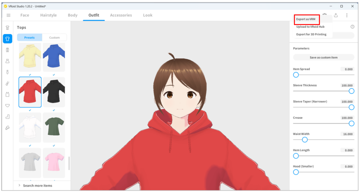Viewport: 360px width, 192px height.
Task: Select the necktie accessory category icon
Action: pyautogui.click(x=7, y=72)
